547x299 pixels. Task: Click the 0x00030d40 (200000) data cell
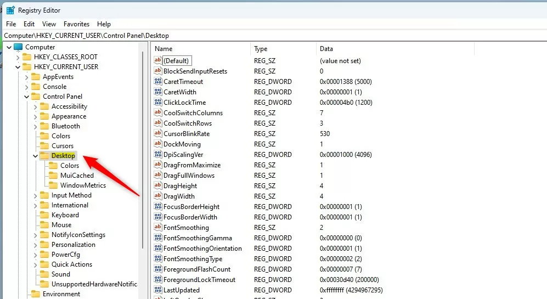click(349, 279)
